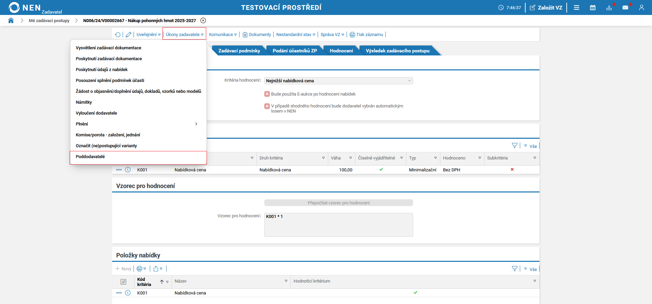This screenshot has width=652, height=304.
Task: Choose Komise/porota - založení, jednání
Action: click(x=138, y=135)
